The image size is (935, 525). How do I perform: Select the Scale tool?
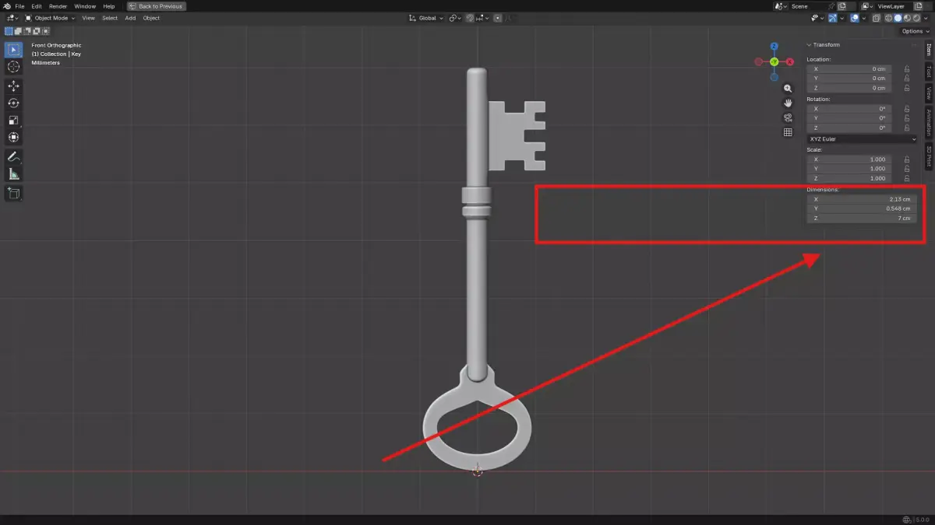13,120
